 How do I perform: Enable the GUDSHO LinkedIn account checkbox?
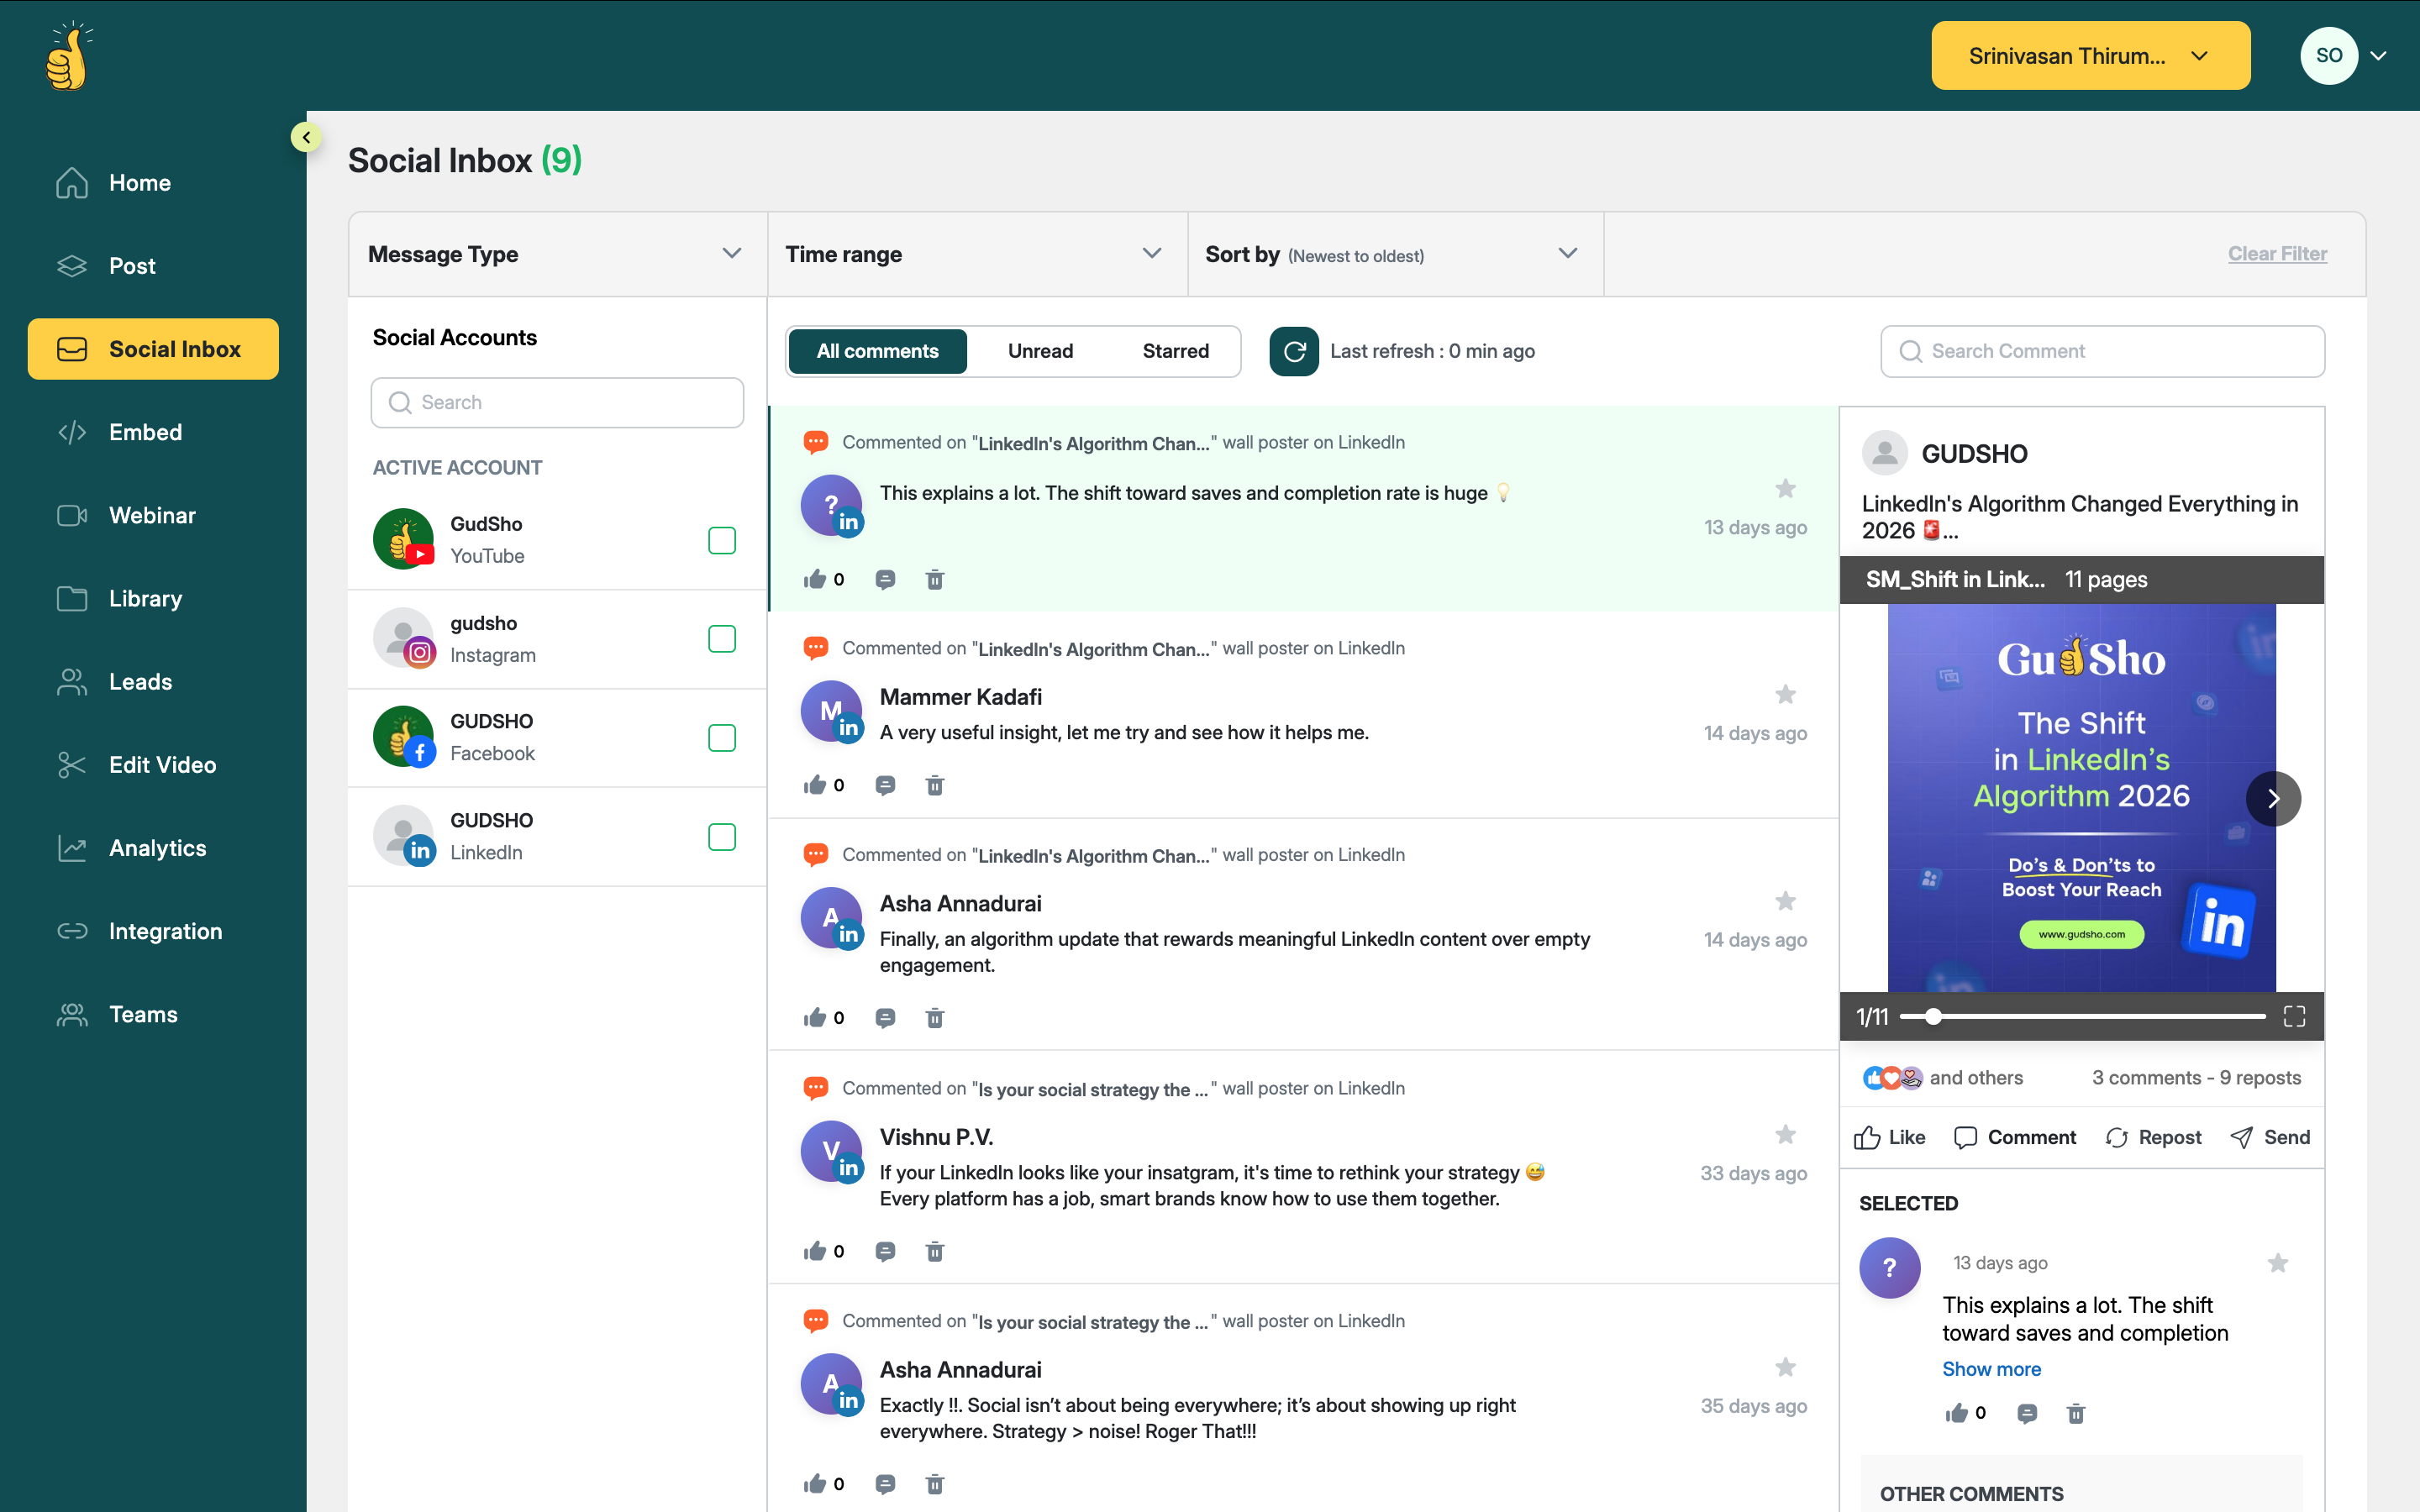click(x=721, y=836)
